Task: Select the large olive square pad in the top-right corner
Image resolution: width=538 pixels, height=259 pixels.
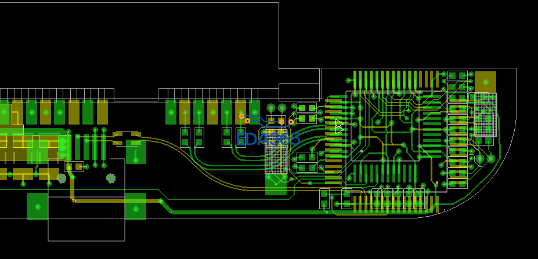Action: point(486,82)
